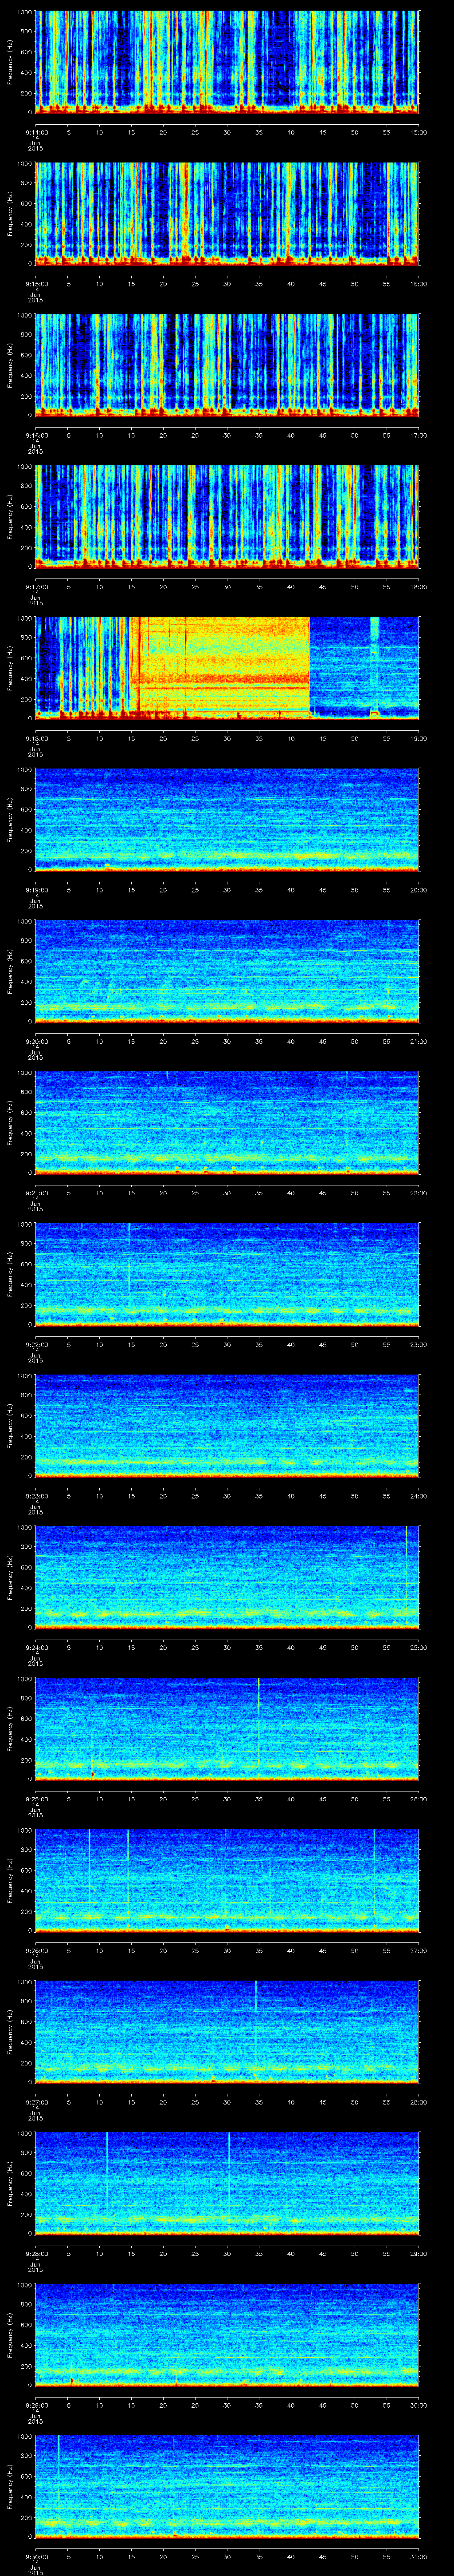Select the spectrogram panel starting at 9:14:00
Screen dimensions: 454x2576
pyautogui.click(x=227, y=62)
